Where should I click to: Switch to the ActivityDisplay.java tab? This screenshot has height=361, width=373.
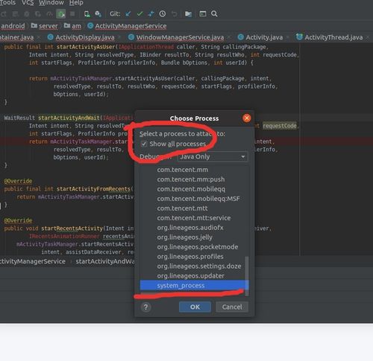point(85,37)
